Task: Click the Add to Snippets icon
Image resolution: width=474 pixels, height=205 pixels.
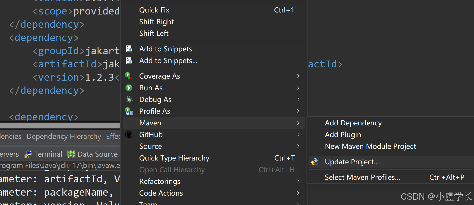Action: [x=129, y=49]
